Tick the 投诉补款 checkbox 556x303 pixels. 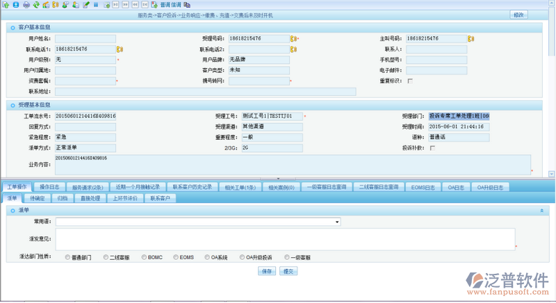point(432,148)
